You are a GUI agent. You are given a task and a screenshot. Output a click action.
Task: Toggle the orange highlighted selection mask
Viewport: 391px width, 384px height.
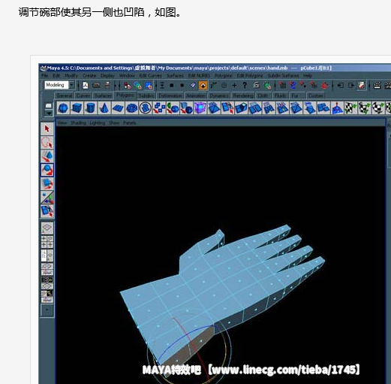[203, 86]
